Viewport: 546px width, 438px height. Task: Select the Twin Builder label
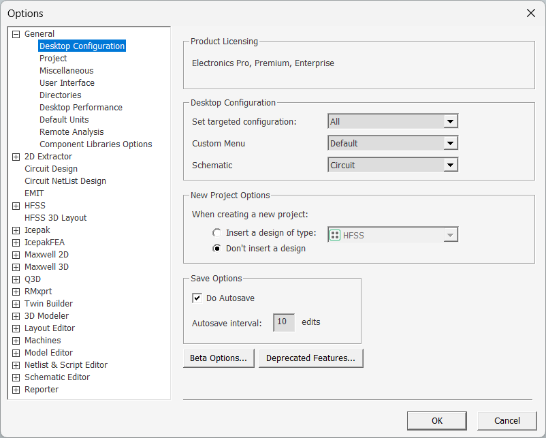coord(48,304)
